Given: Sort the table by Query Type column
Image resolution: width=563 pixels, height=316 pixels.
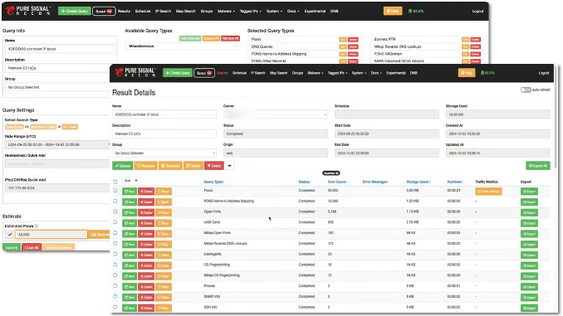Looking at the screenshot, I should coord(213,182).
